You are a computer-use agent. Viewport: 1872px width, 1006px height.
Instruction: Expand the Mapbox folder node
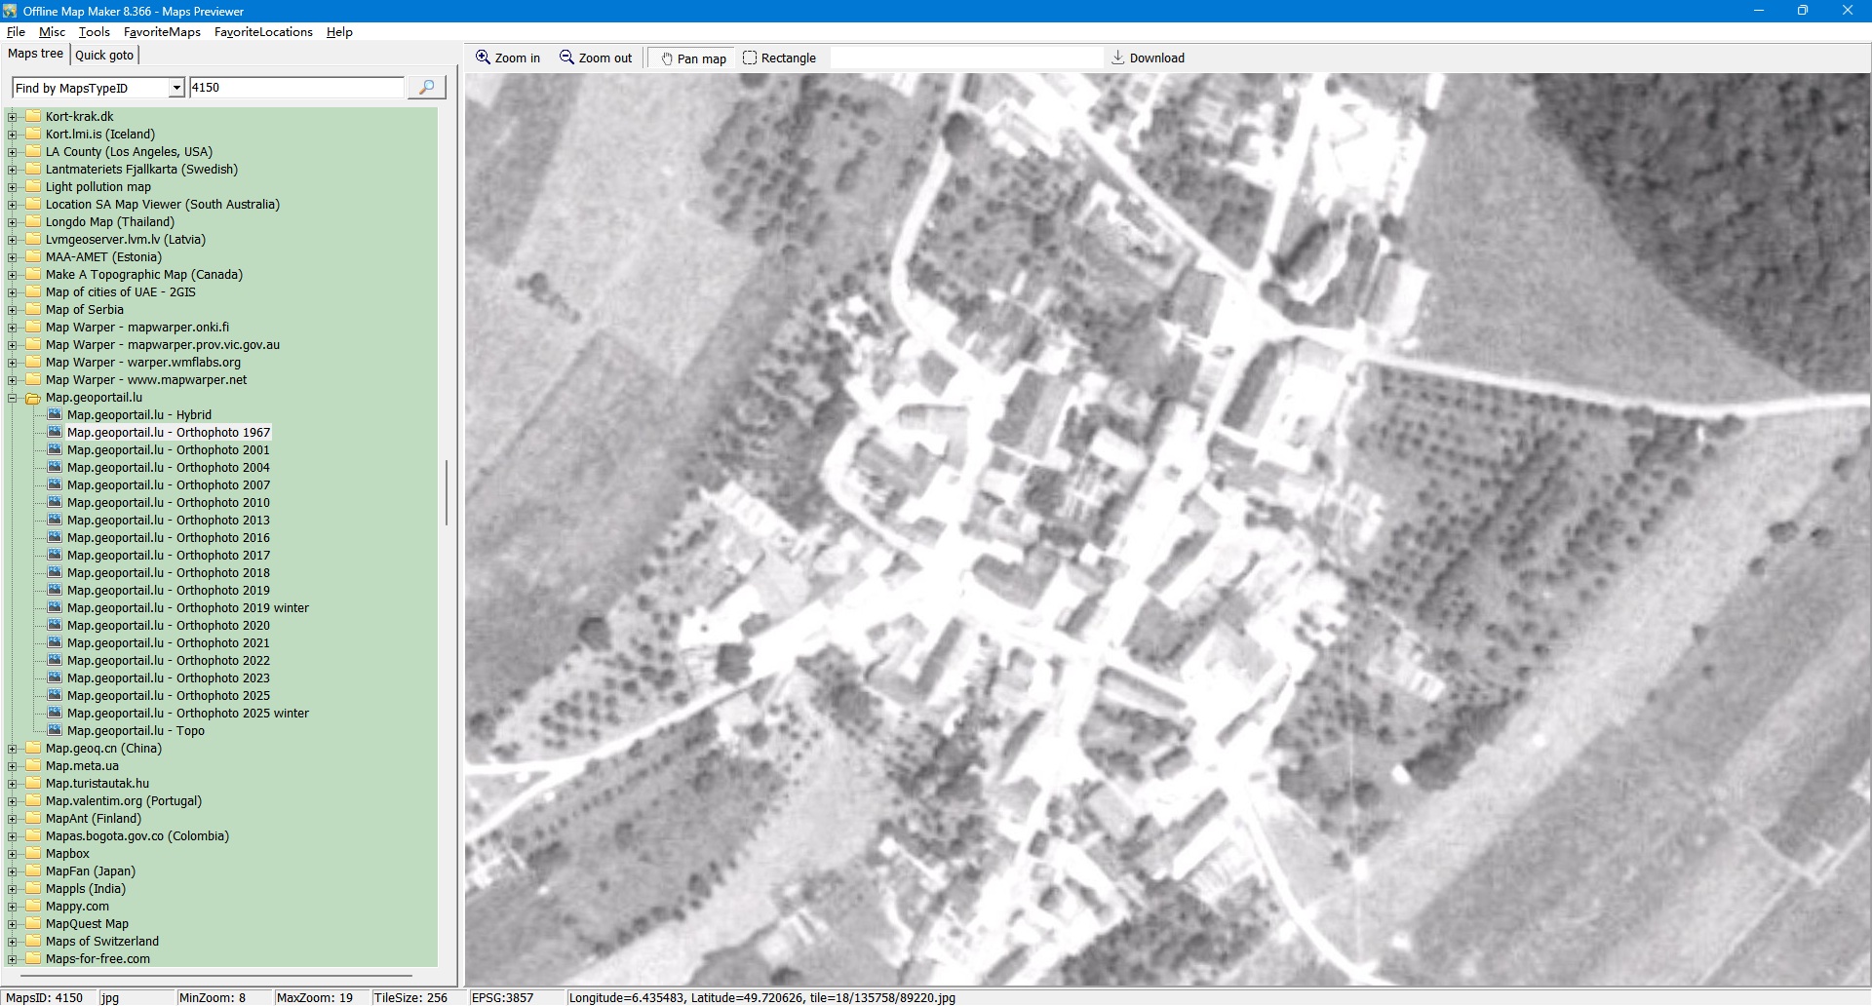pos(13,854)
